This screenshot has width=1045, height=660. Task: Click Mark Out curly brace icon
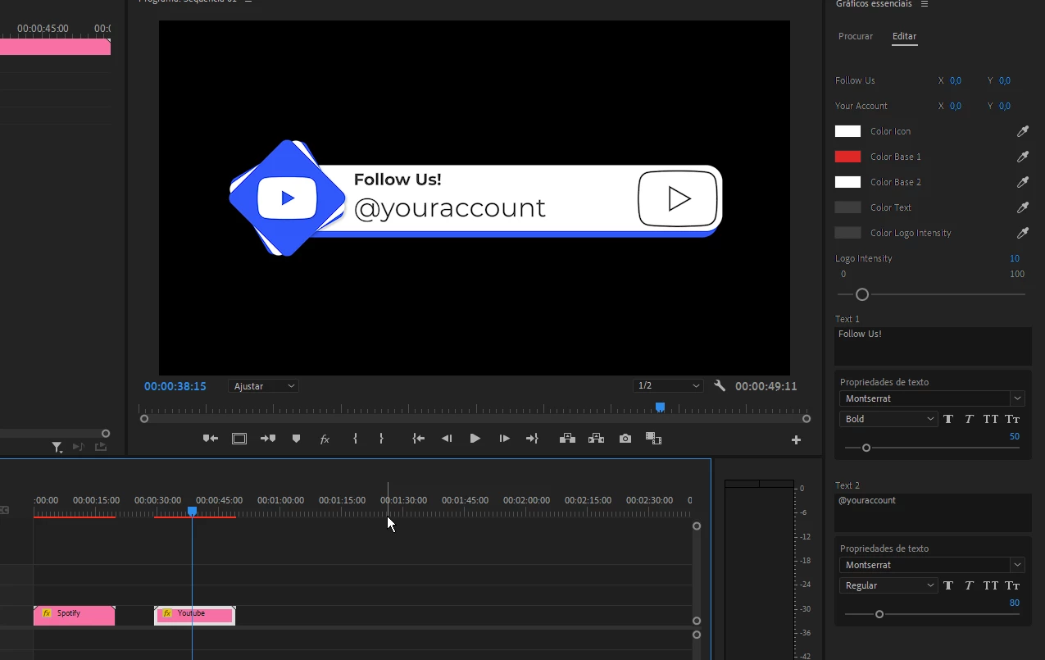[381, 439]
